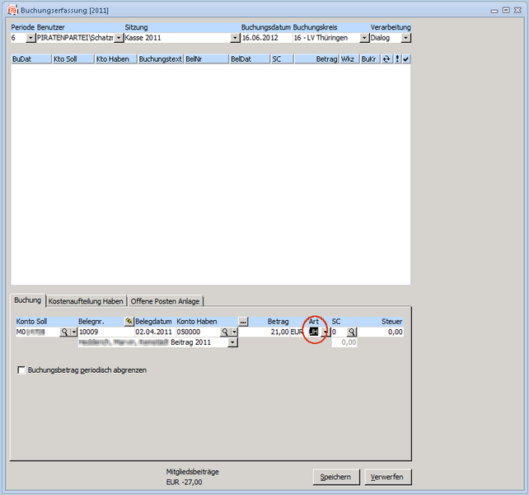
Task: Click the small icon beside Belegnr. label
Action: pyautogui.click(x=129, y=321)
